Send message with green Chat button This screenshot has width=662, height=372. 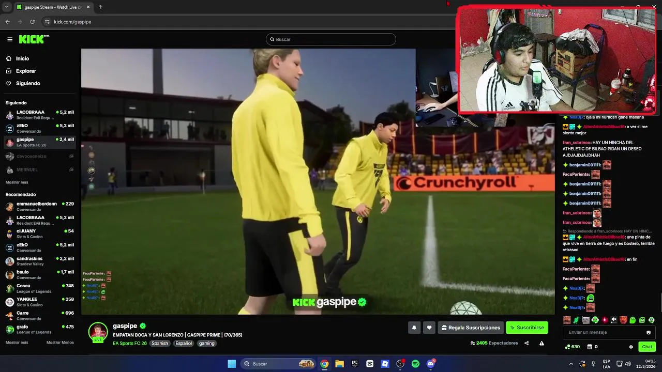pos(647,347)
